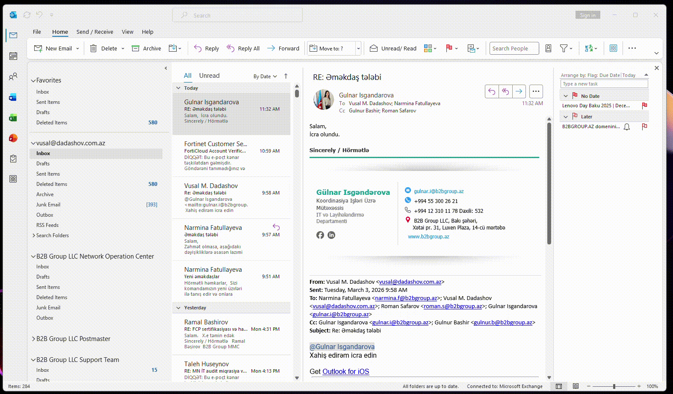Click the Forward toolbar button
Viewport: 673px width, 394px height.
(x=283, y=48)
